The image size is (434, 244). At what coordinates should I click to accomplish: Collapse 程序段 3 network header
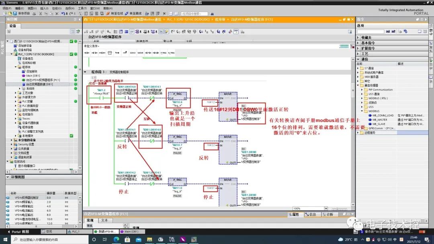coord(85,72)
